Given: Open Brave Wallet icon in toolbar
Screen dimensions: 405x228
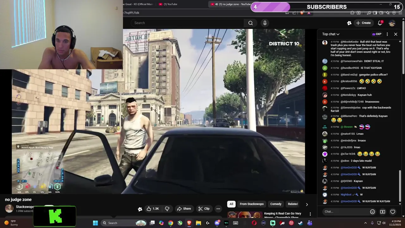Looking at the screenshot, I should point(381,13).
